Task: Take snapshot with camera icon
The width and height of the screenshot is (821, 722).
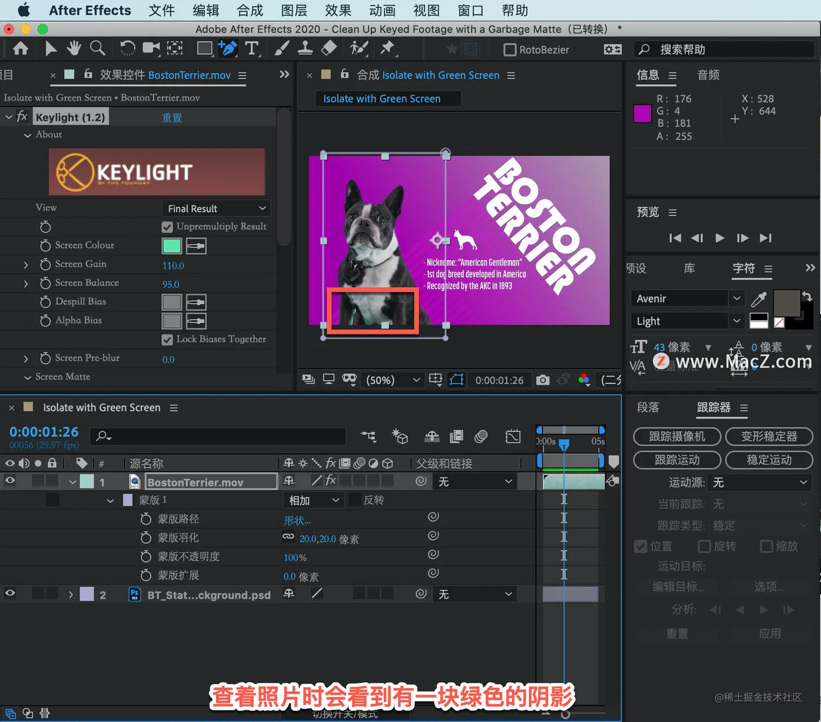Action: [x=542, y=380]
